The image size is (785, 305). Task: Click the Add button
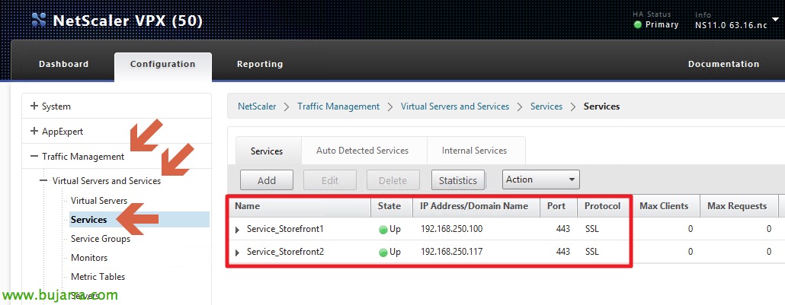pos(267,180)
